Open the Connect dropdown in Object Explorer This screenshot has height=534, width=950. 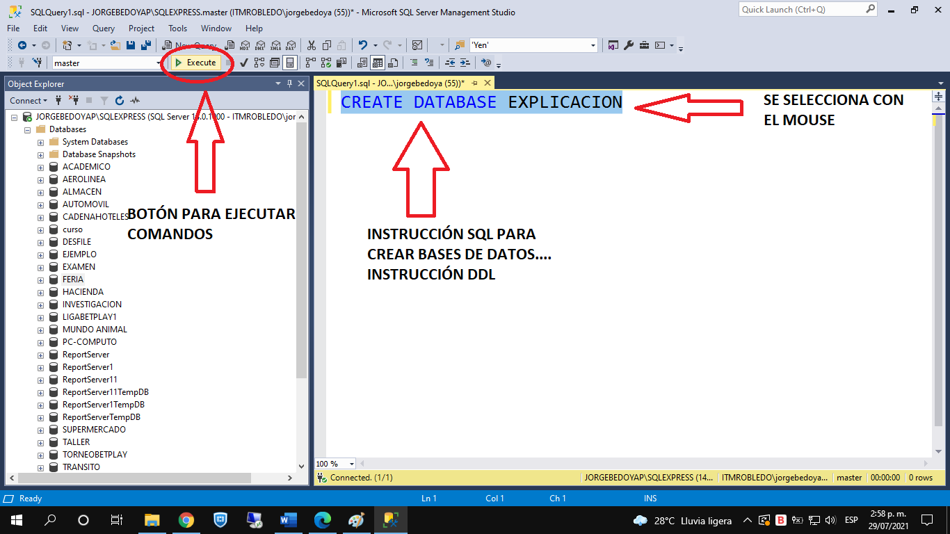[29, 100]
